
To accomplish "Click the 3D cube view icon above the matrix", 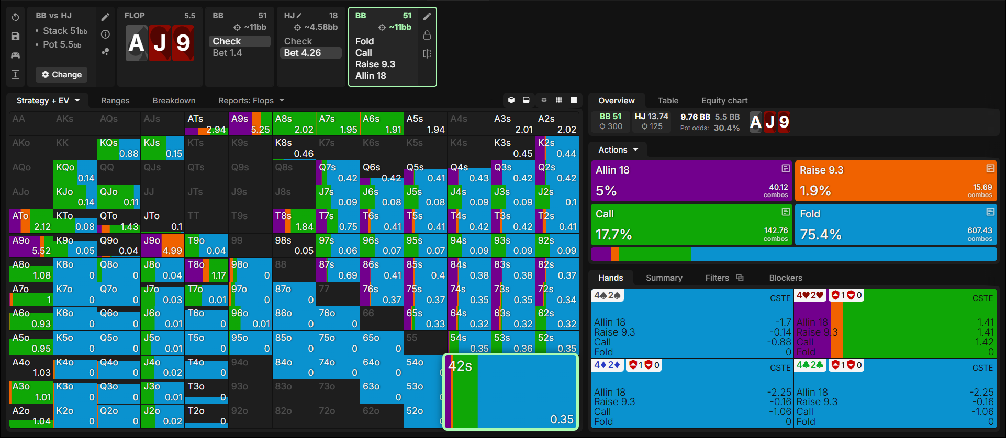I will coord(511,100).
